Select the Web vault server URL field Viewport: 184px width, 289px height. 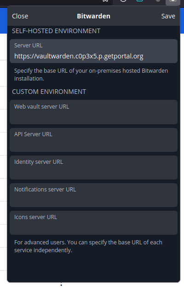(x=93, y=112)
